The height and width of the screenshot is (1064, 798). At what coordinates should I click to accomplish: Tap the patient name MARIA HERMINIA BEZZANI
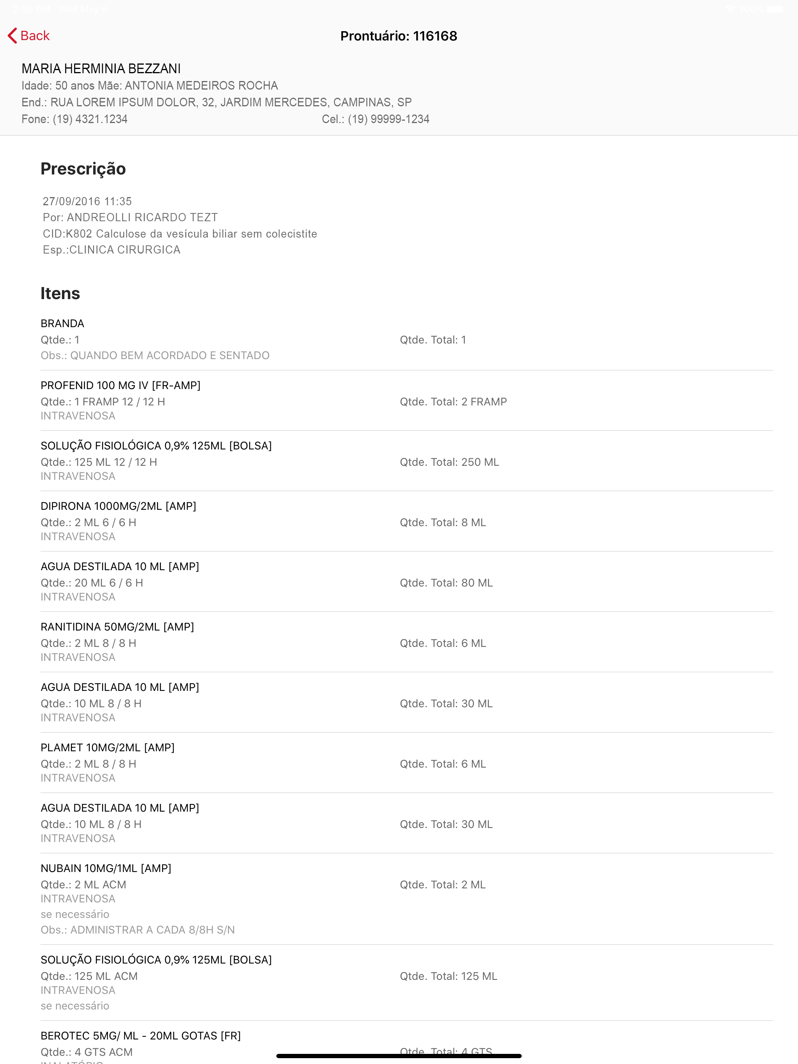pyautogui.click(x=101, y=69)
